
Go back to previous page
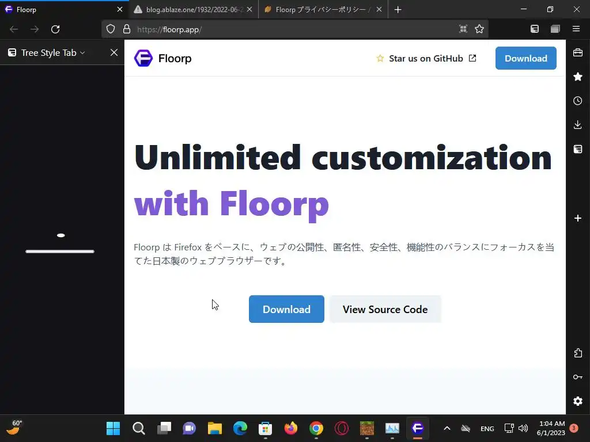(14, 29)
